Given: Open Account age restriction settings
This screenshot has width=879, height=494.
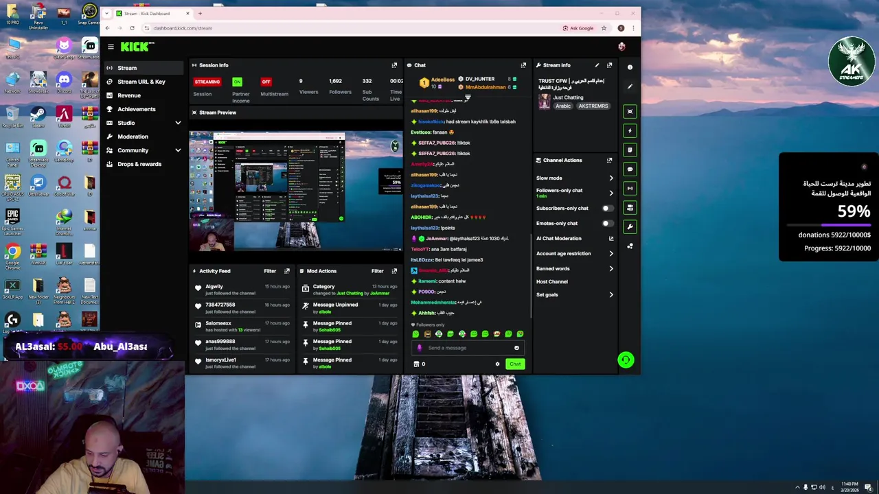Looking at the screenshot, I should coord(575,253).
